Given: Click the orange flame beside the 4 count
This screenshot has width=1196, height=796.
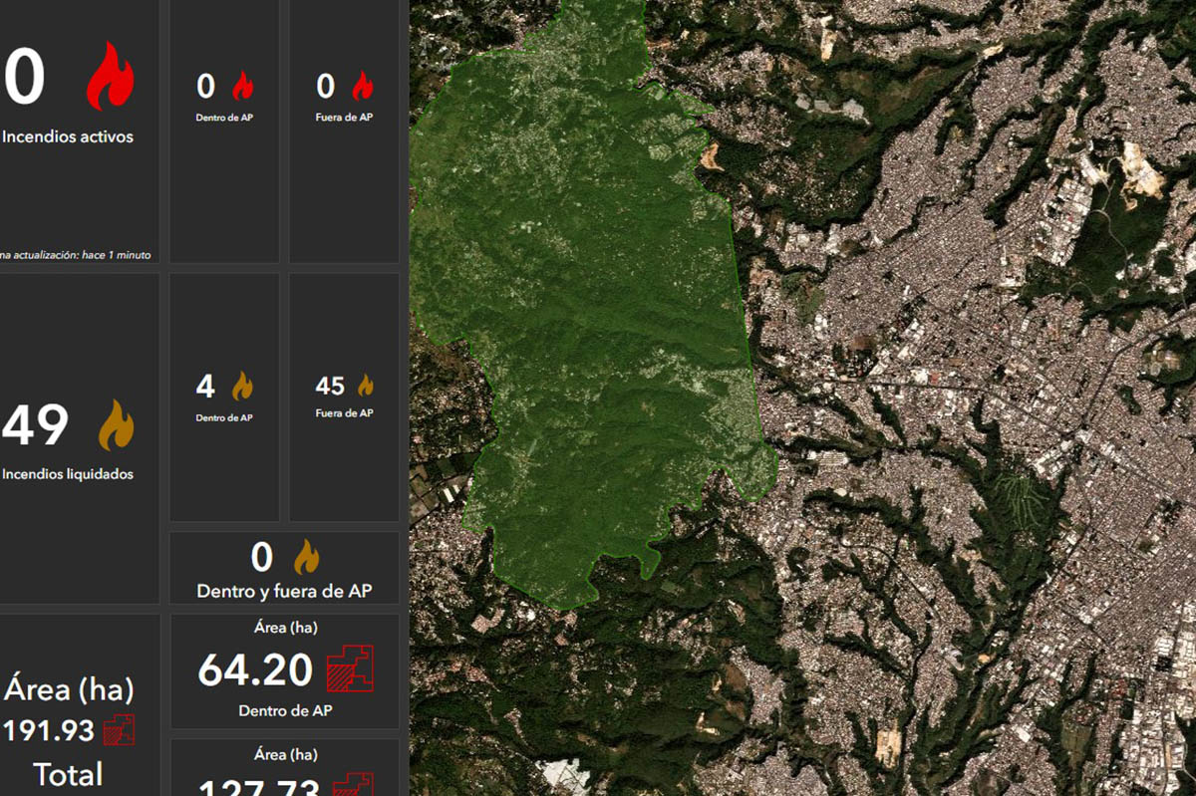Looking at the screenshot, I should [x=242, y=386].
